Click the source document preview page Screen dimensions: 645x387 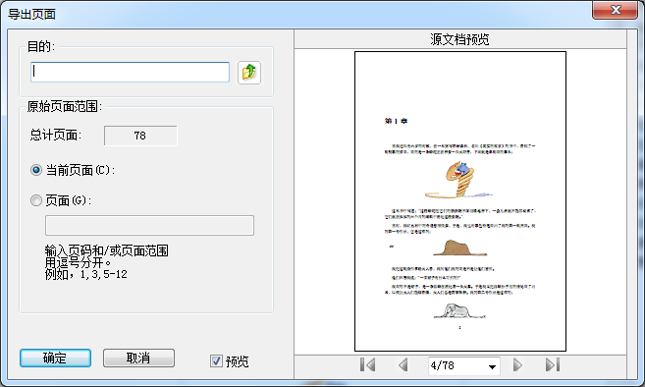[x=460, y=201]
